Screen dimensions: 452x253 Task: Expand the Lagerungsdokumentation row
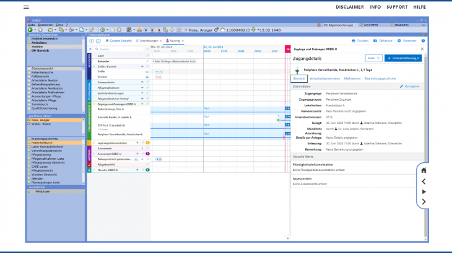[94, 143]
